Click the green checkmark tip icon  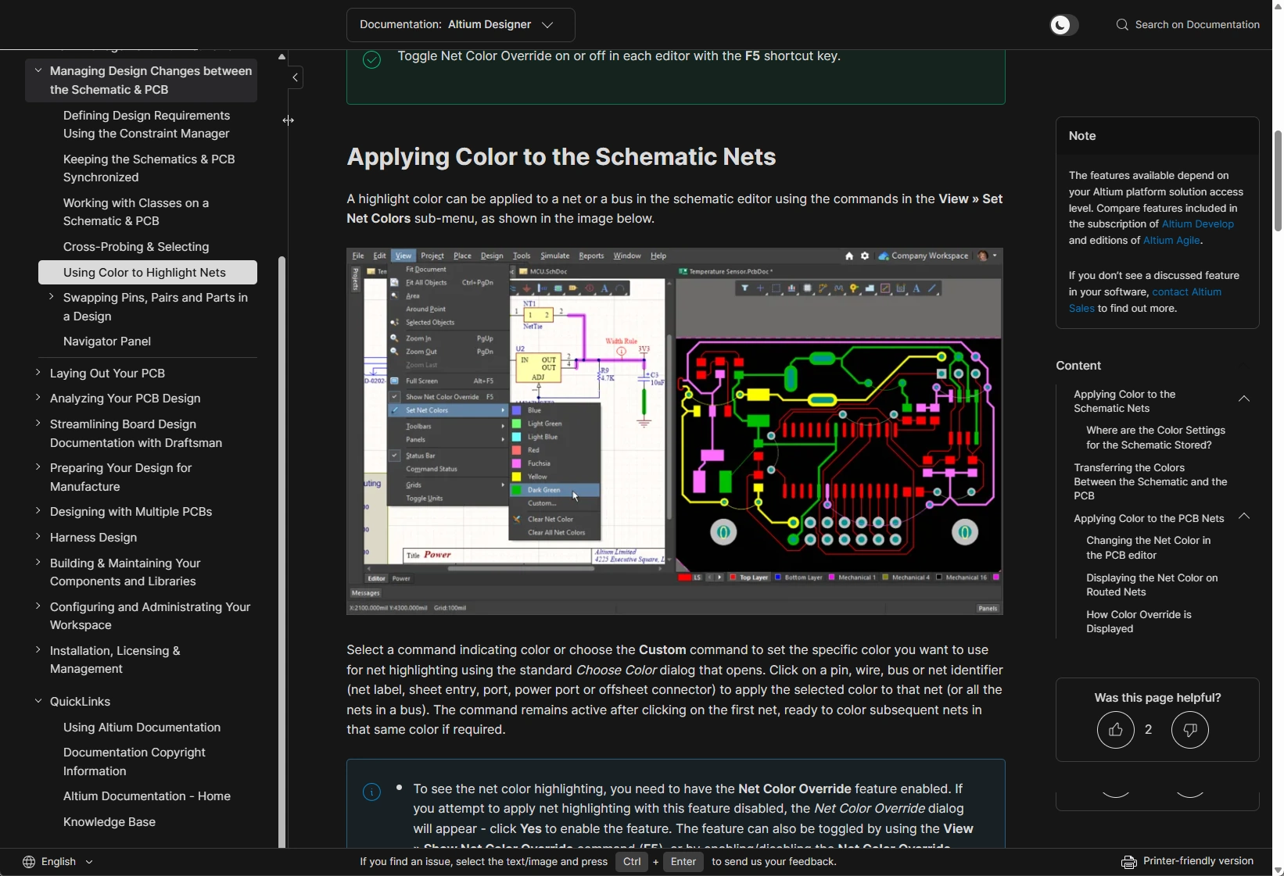tap(371, 60)
